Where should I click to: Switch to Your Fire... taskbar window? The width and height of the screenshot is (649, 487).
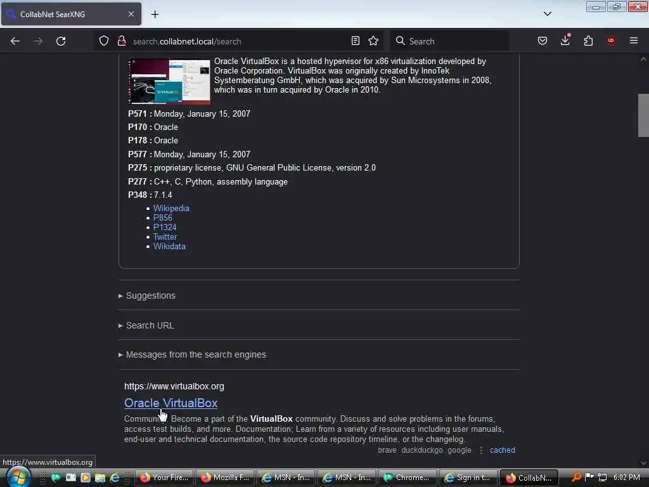[x=164, y=477]
